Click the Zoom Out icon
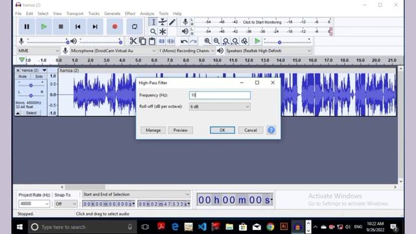 (x=216, y=41)
